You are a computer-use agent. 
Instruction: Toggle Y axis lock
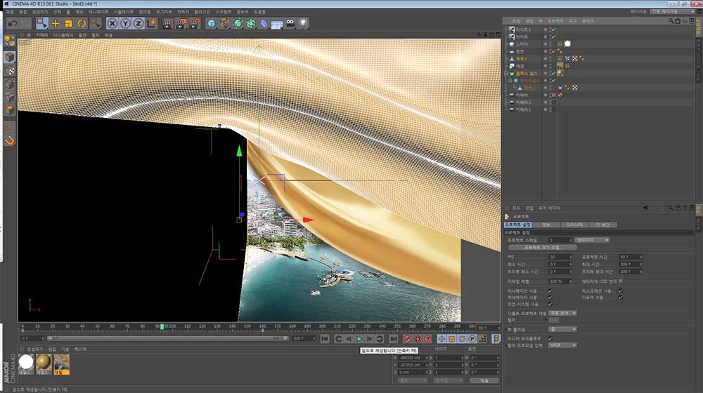point(126,23)
